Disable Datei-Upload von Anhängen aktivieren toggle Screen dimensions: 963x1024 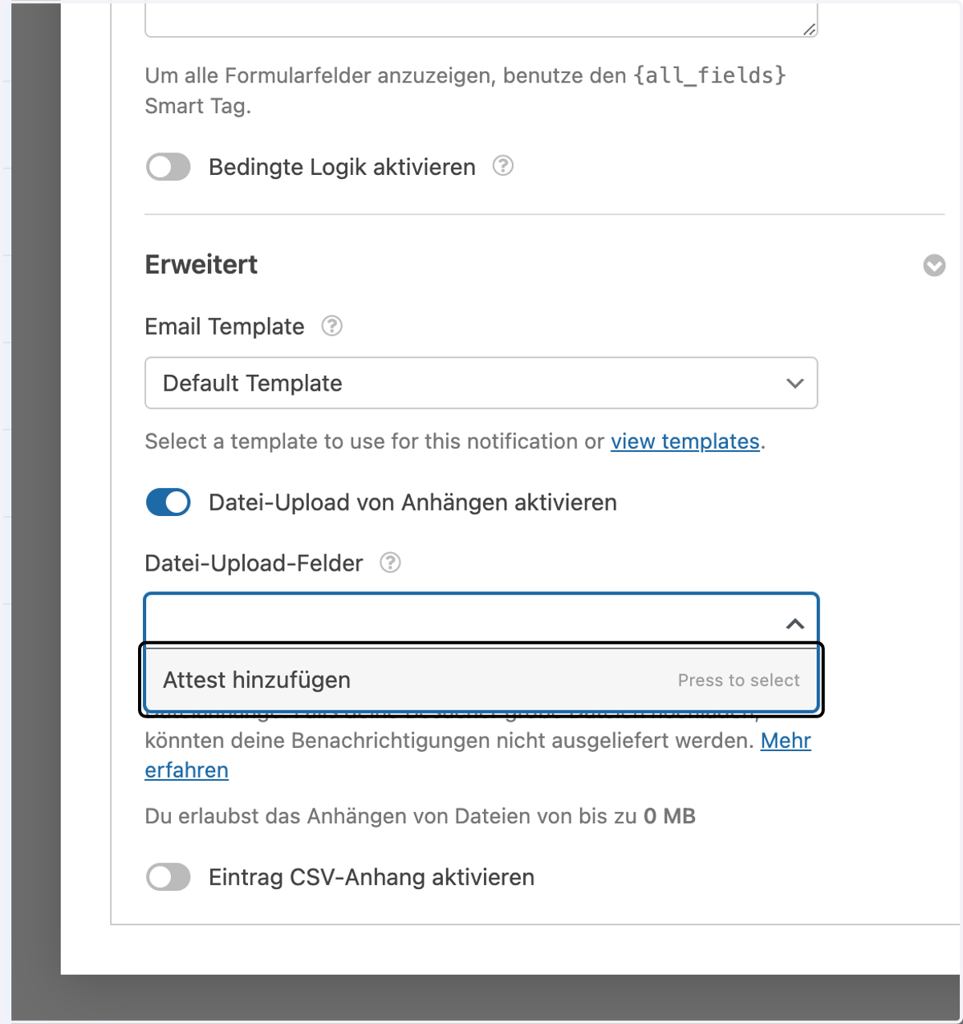[169, 502]
